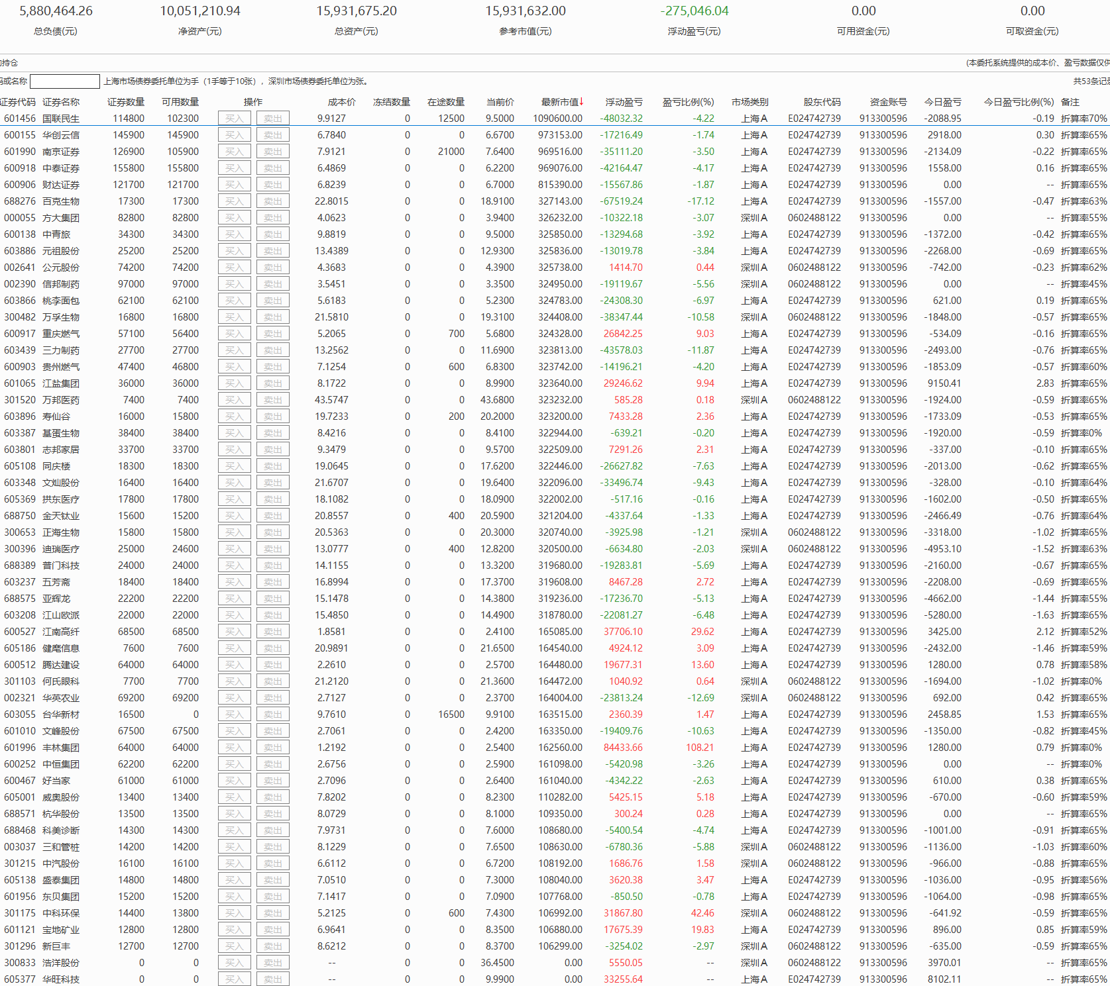This screenshot has width=1110, height=986.
Task: Click the 总资产(元) summary figure
Action: [x=357, y=11]
